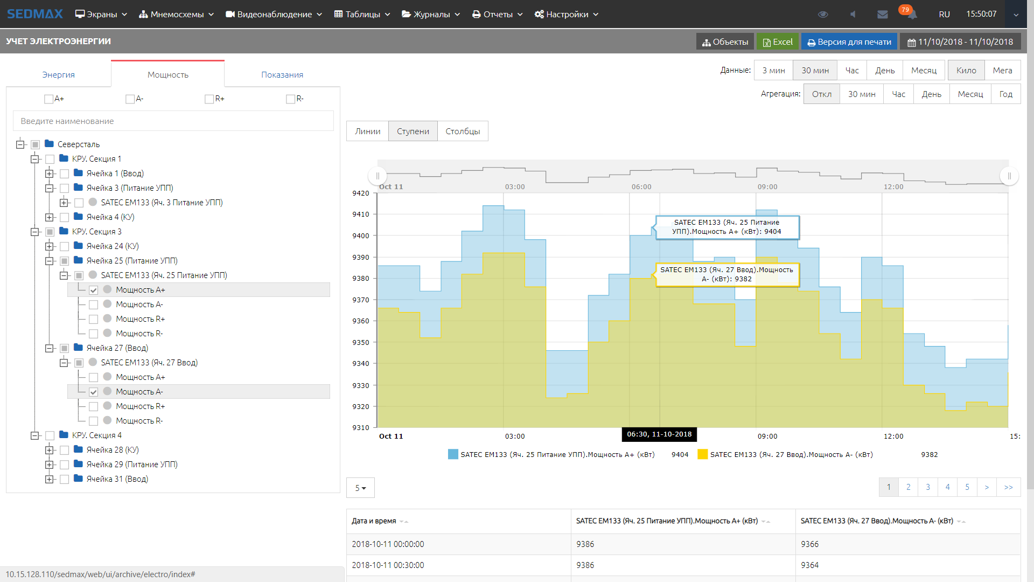Click the Введите наименование search field
Viewport: 1034px width, 582px height.
(x=173, y=121)
